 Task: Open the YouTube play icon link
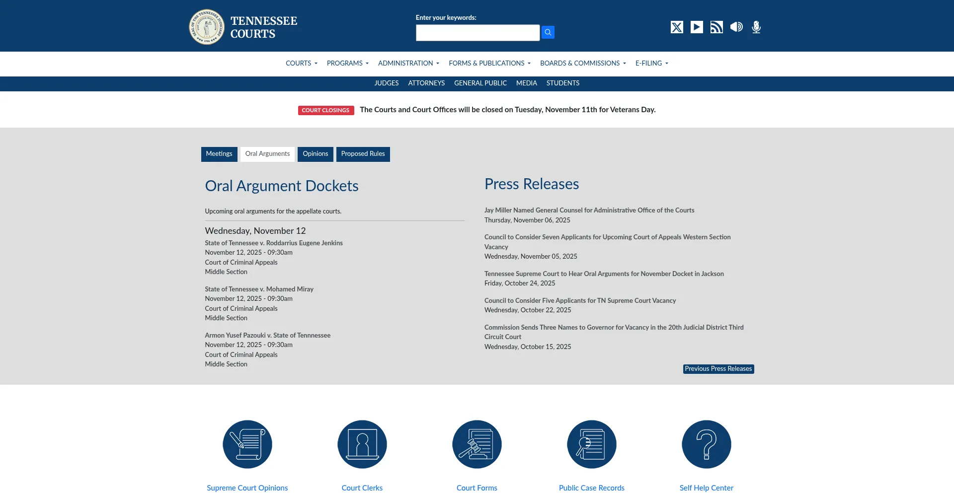[697, 27]
